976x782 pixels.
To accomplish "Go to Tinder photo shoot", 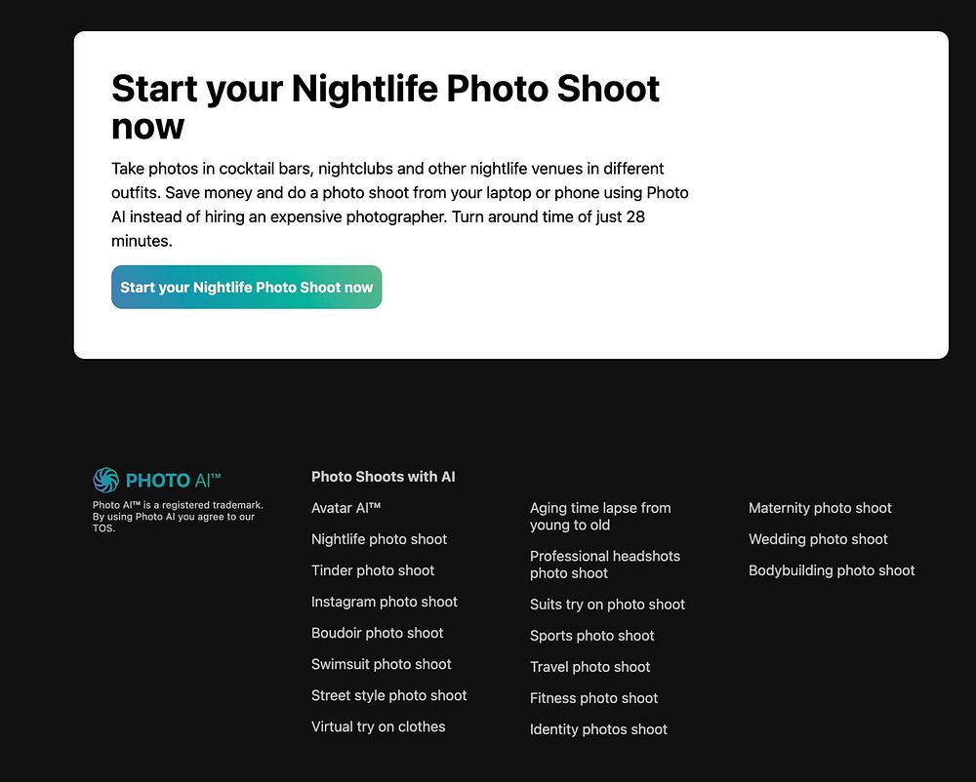I will (373, 570).
